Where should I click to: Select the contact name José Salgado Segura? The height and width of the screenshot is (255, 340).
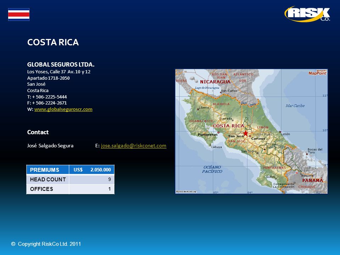tap(50, 146)
